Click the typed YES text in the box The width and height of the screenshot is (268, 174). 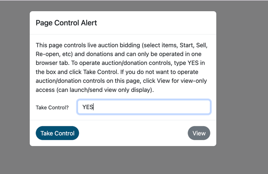click(x=88, y=107)
